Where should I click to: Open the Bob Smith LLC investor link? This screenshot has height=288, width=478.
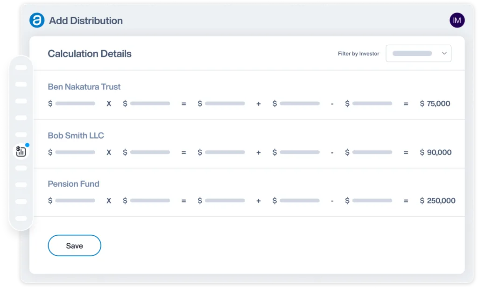[76, 135]
